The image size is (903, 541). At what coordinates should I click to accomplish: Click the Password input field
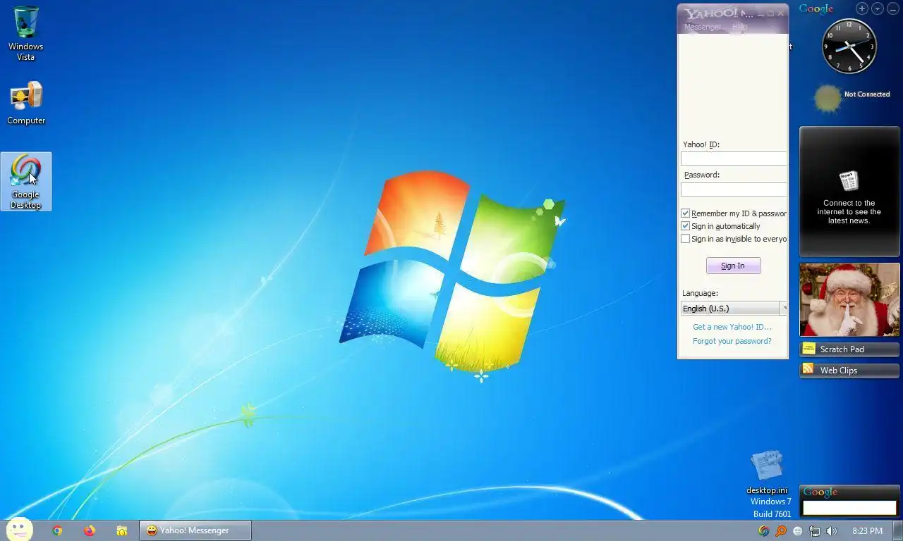click(734, 189)
